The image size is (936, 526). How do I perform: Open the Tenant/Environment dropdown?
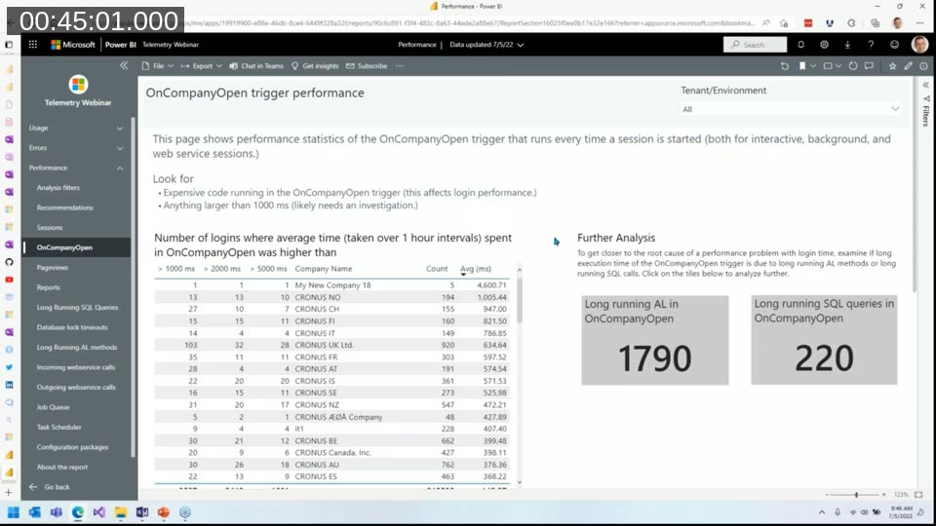(791, 109)
